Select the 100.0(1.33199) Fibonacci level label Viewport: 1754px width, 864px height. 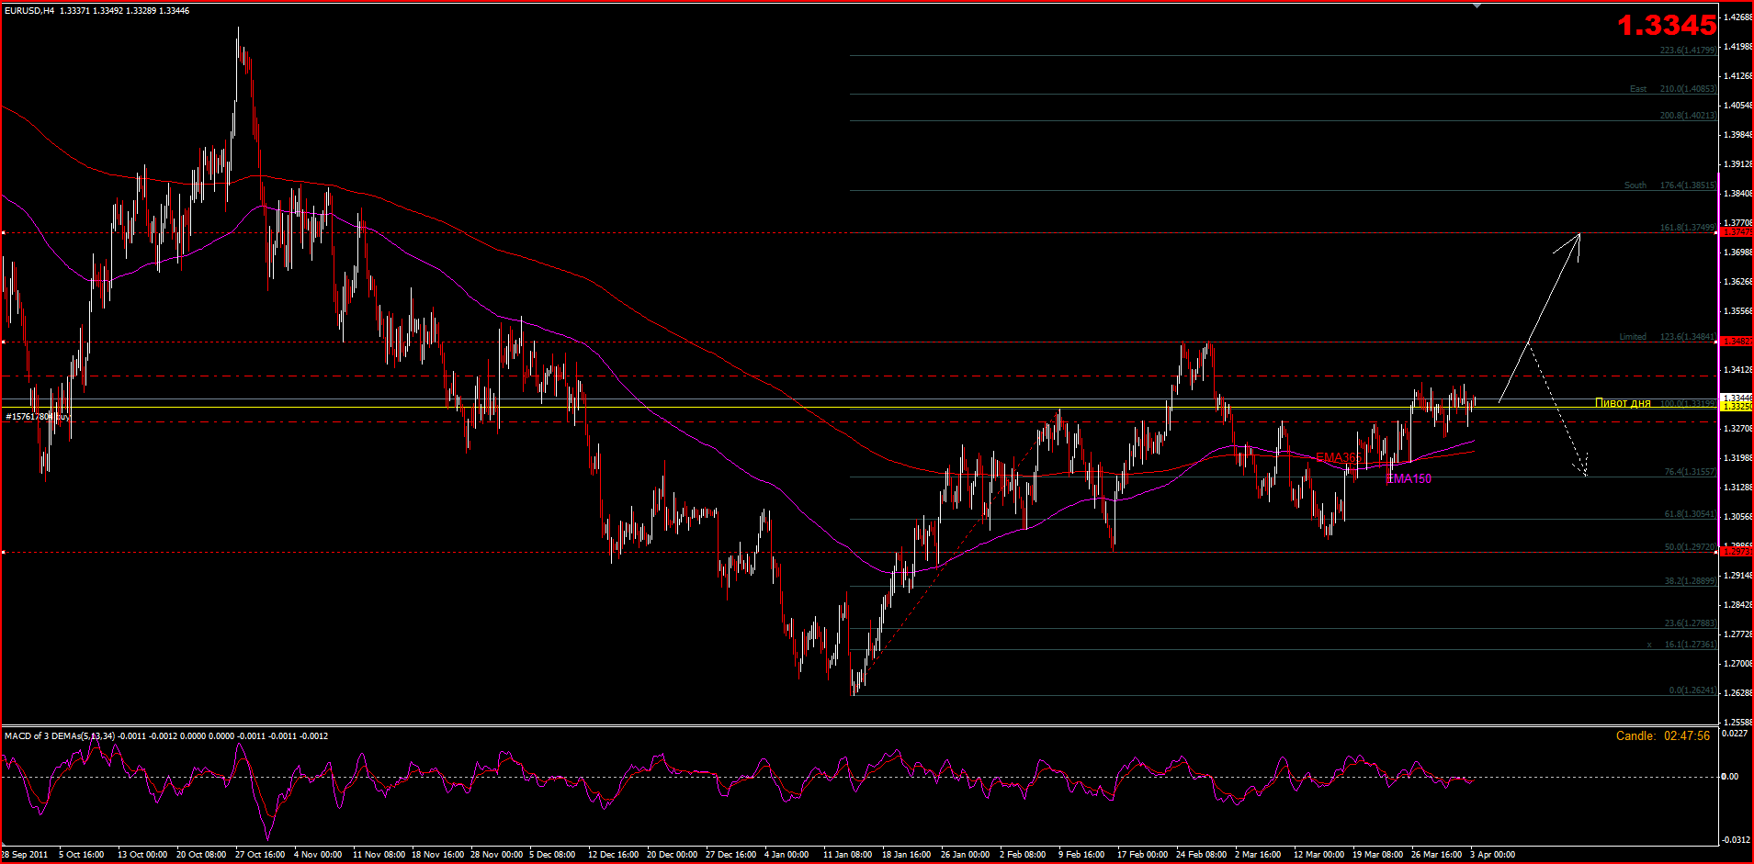coord(1688,403)
